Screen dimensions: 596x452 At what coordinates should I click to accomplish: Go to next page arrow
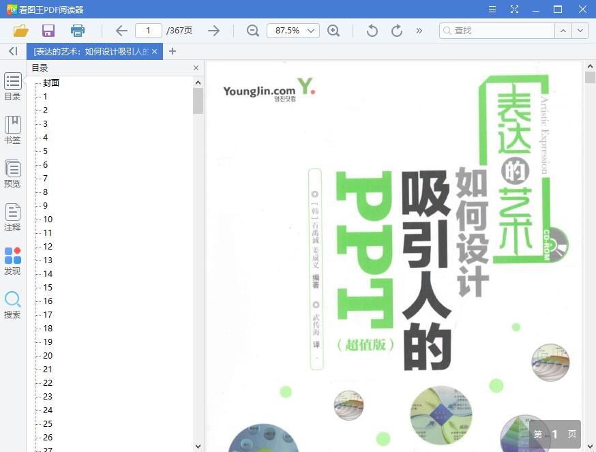click(213, 31)
